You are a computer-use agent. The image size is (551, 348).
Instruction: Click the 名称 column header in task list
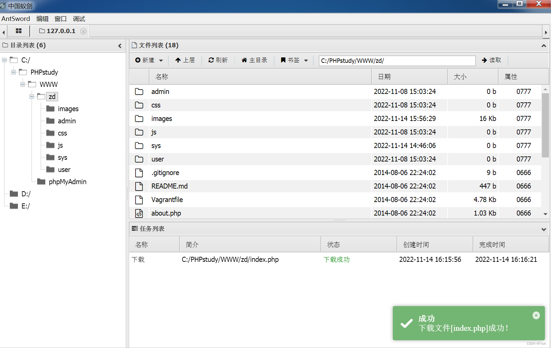click(x=154, y=245)
